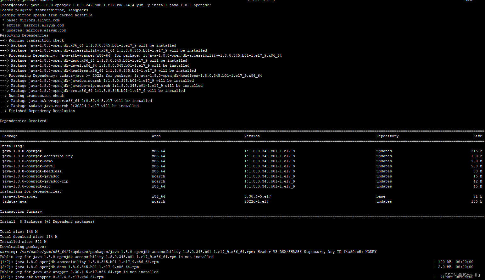Click 'Install 8 Packages (+2 Dependent packages)' line
The height and width of the screenshot is (280, 485).
click(47, 222)
